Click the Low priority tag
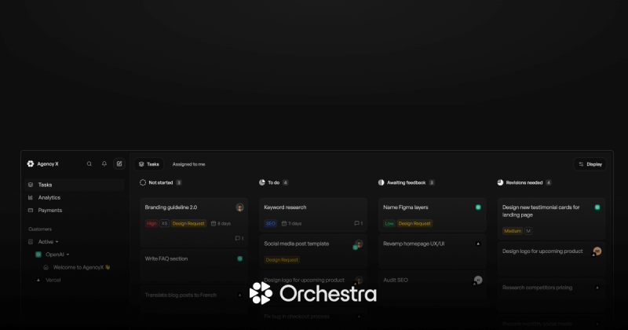This screenshot has height=330, width=628. (389, 223)
